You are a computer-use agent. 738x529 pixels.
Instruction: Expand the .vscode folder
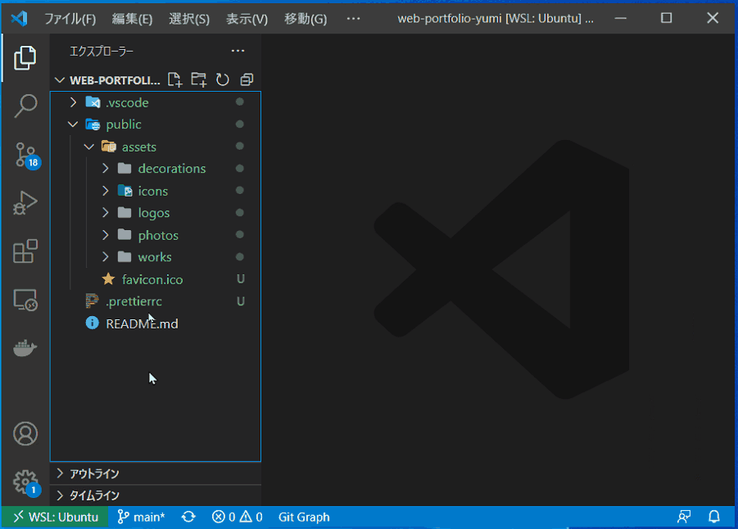pyautogui.click(x=73, y=102)
